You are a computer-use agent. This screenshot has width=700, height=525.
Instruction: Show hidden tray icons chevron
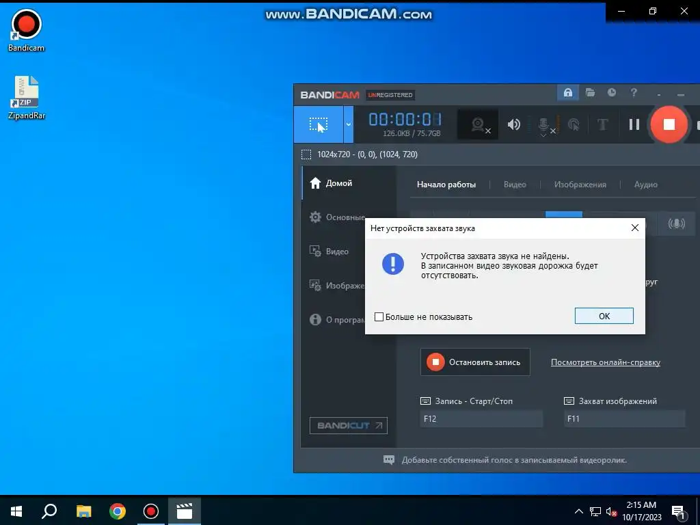point(578,511)
